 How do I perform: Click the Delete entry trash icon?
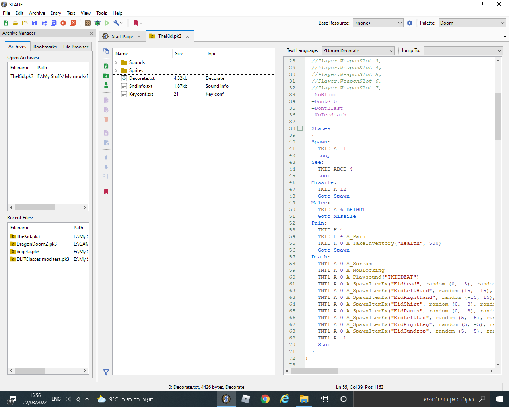tap(106, 119)
